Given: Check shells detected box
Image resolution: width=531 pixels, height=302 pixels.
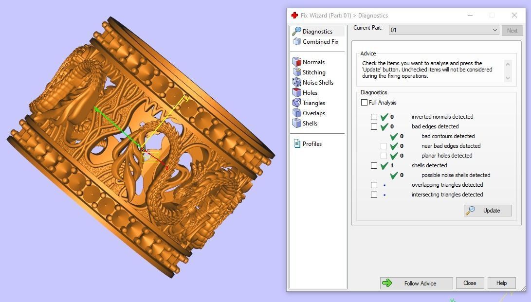Looking at the screenshot, I should point(374,166).
